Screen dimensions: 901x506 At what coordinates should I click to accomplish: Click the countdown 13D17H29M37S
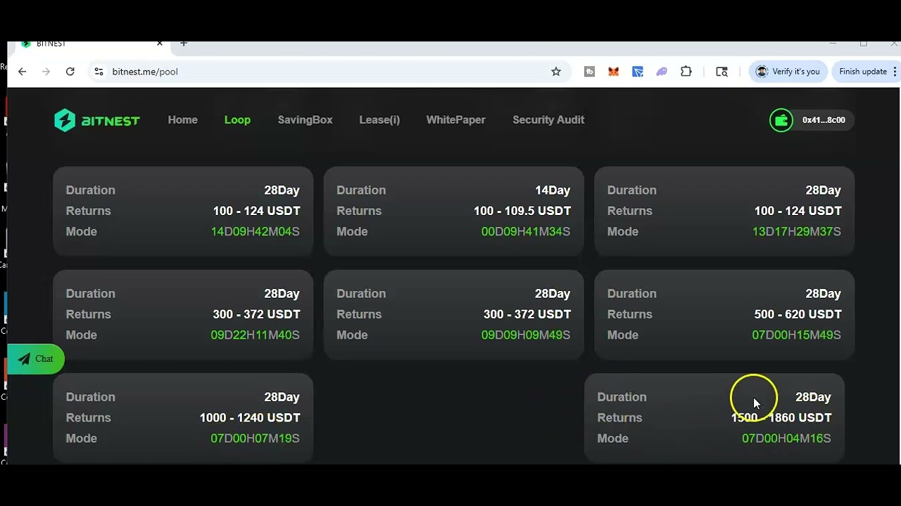(x=797, y=232)
